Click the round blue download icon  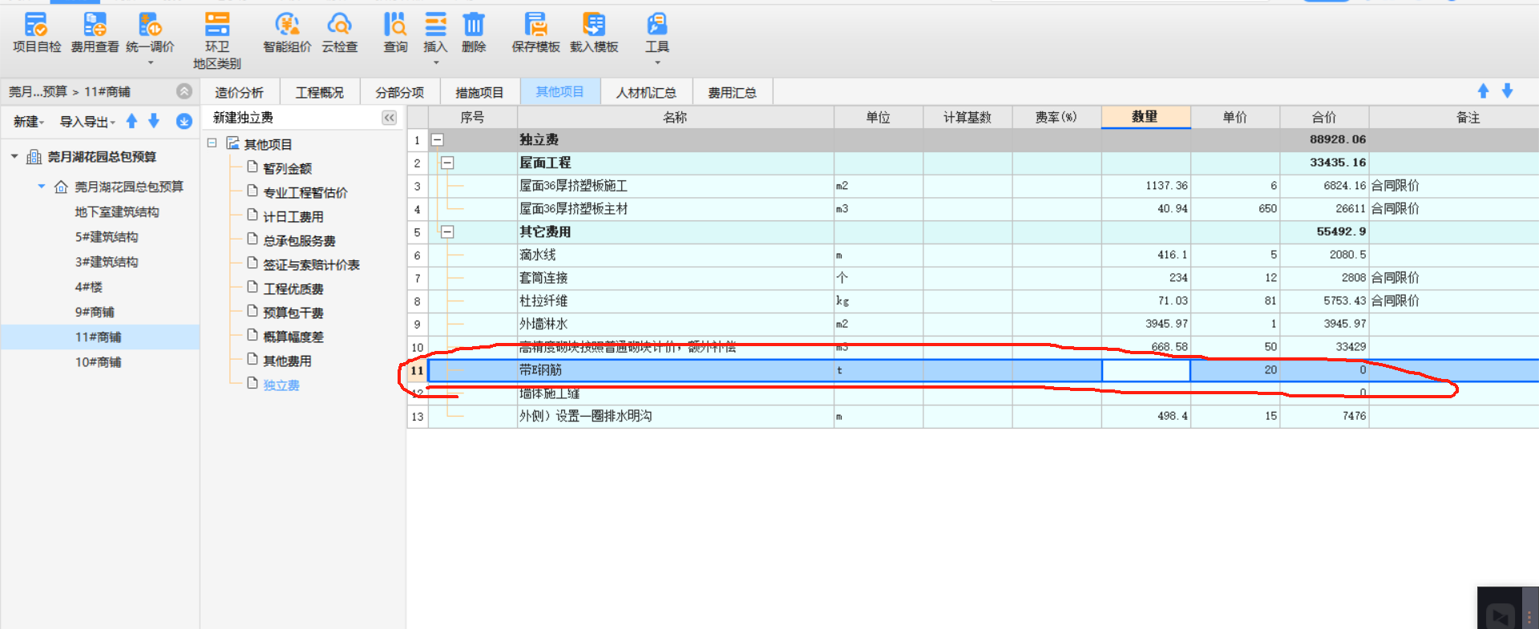point(184,121)
